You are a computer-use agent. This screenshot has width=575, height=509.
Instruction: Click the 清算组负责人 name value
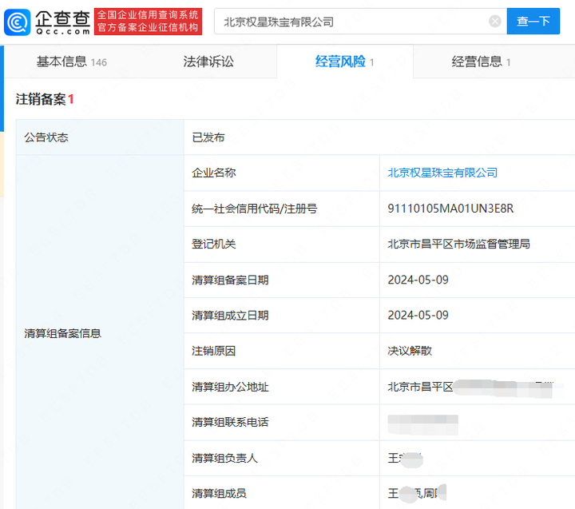coord(405,459)
